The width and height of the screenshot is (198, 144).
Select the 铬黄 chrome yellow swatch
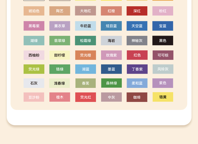163,97
